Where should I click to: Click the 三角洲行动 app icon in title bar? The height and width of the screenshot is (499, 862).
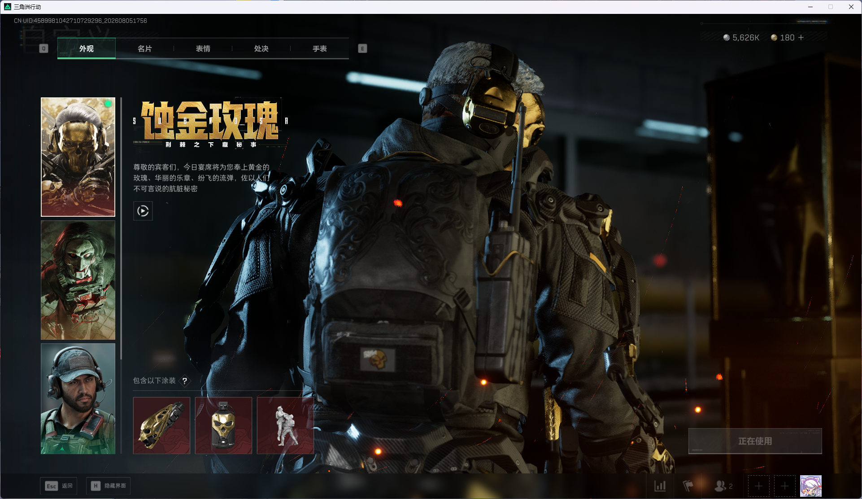pos(7,7)
